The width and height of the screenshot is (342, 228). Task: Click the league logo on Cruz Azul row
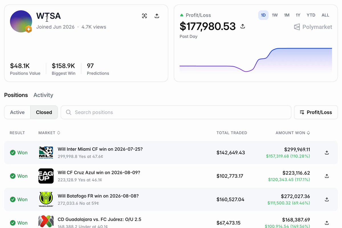[46, 176]
